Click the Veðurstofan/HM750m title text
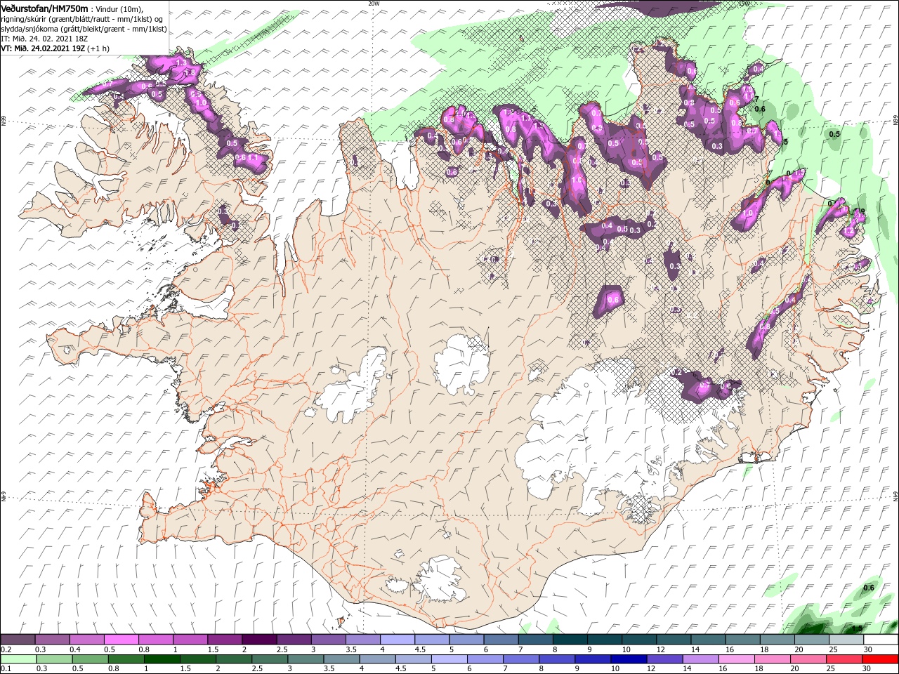 coord(45,8)
